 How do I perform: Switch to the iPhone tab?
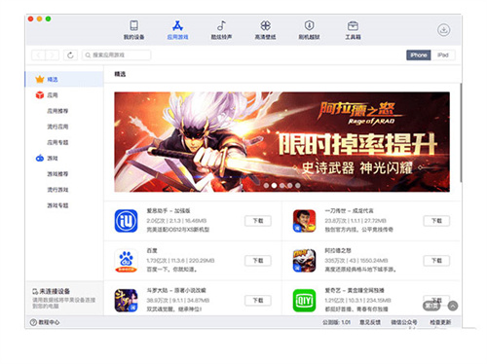(419, 55)
